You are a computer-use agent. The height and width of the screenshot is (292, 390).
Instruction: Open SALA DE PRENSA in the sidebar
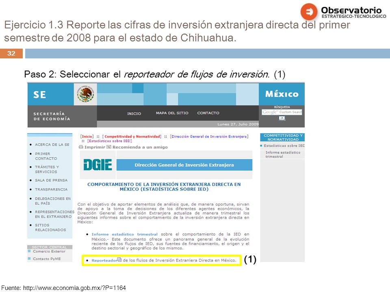tap(51, 180)
